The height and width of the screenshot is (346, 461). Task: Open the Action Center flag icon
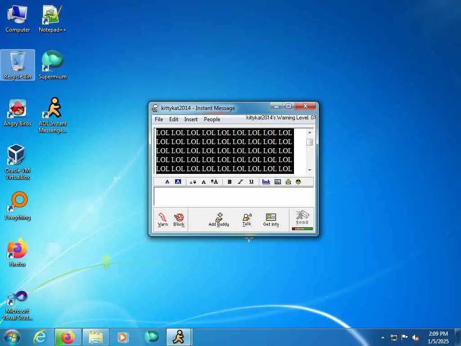pos(405,337)
